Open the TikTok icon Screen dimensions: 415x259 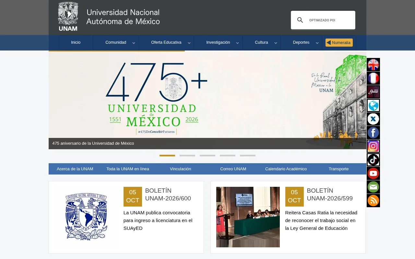(x=373, y=160)
